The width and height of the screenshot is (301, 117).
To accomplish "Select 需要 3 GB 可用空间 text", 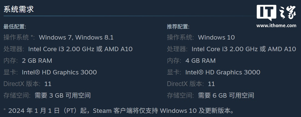I will coord(62,95).
